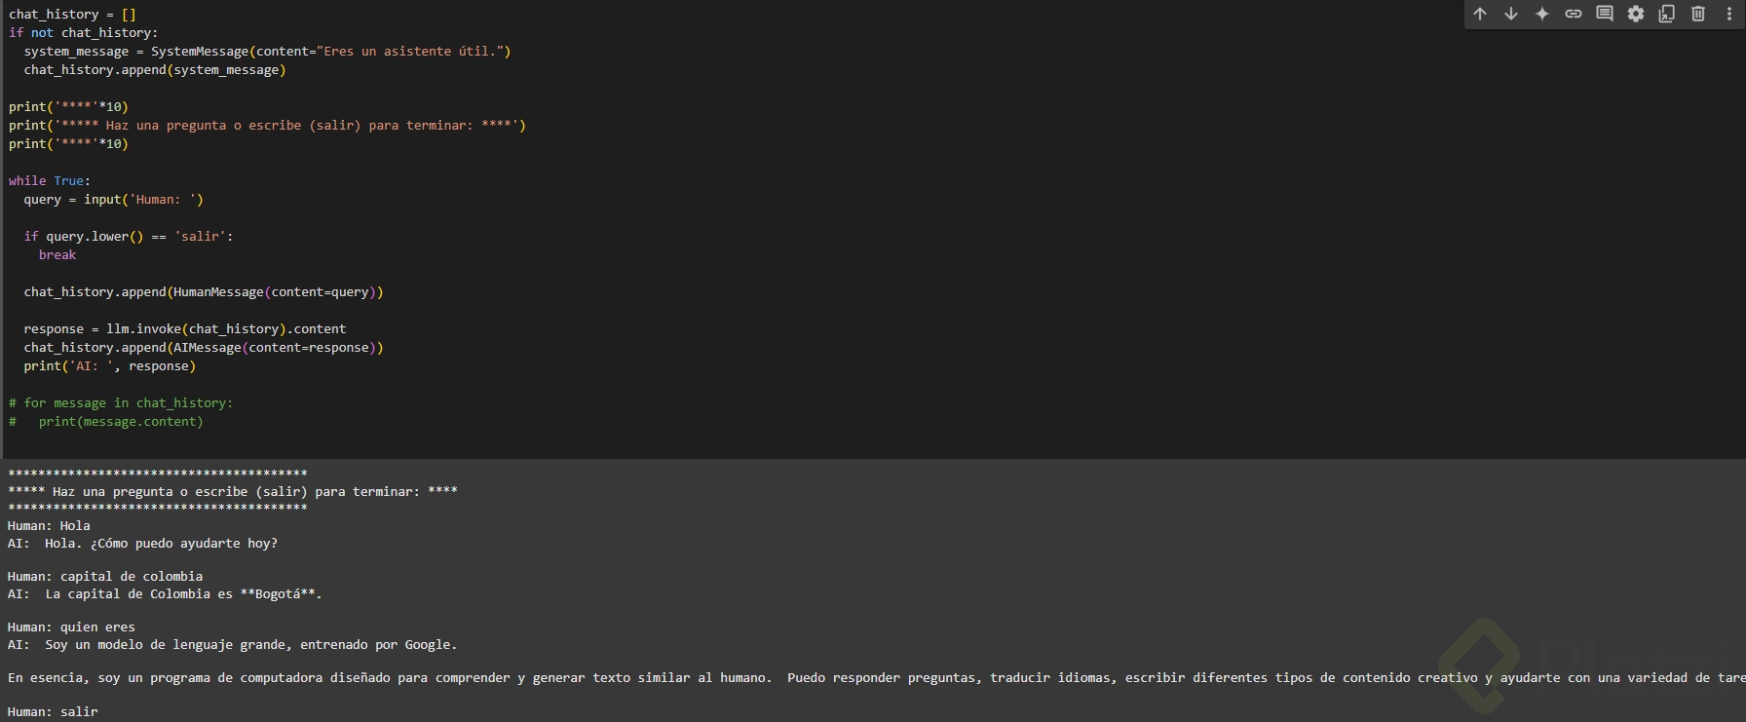
Task: Copy link to cell using the chain icon
Action: (x=1574, y=14)
